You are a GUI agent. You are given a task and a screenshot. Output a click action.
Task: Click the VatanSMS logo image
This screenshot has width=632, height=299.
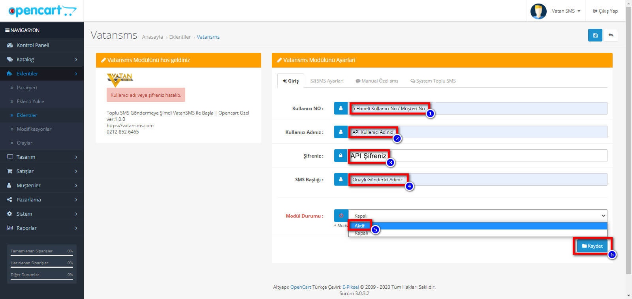coord(120,80)
